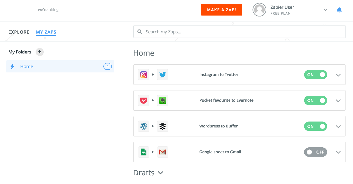This screenshot has height=184, width=353.
Task: Click the WordPress logo icon
Action: pyautogui.click(x=143, y=126)
